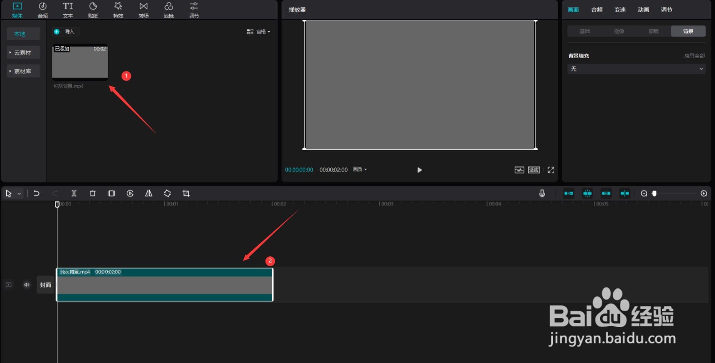Image resolution: width=715 pixels, height=363 pixels.
Task: Mute the main video track
Action: click(27, 284)
